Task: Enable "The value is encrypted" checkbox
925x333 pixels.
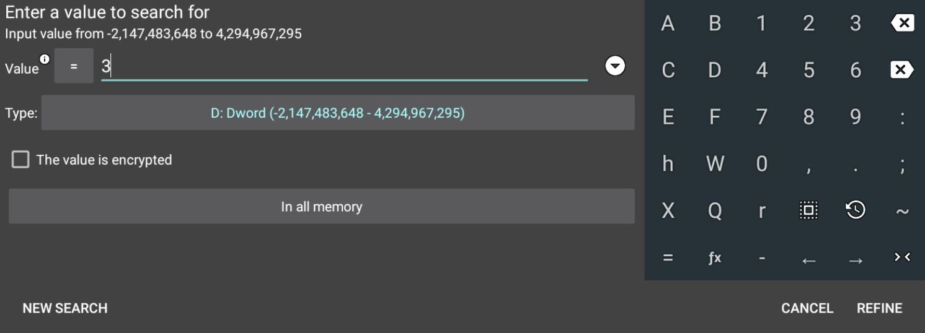Action: (x=20, y=160)
